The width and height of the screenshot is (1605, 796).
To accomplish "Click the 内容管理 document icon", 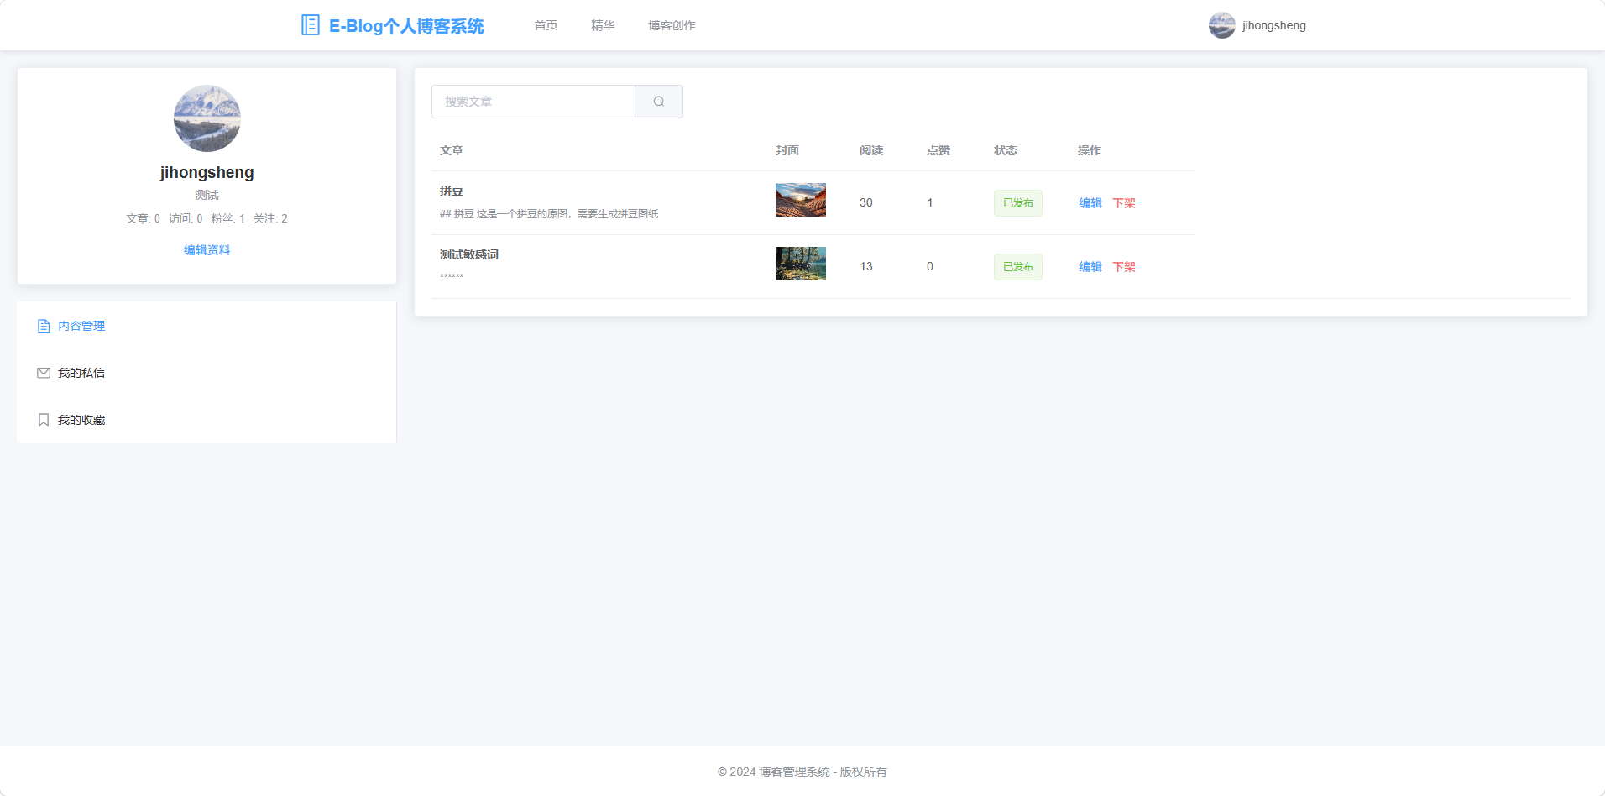I will tap(44, 326).
